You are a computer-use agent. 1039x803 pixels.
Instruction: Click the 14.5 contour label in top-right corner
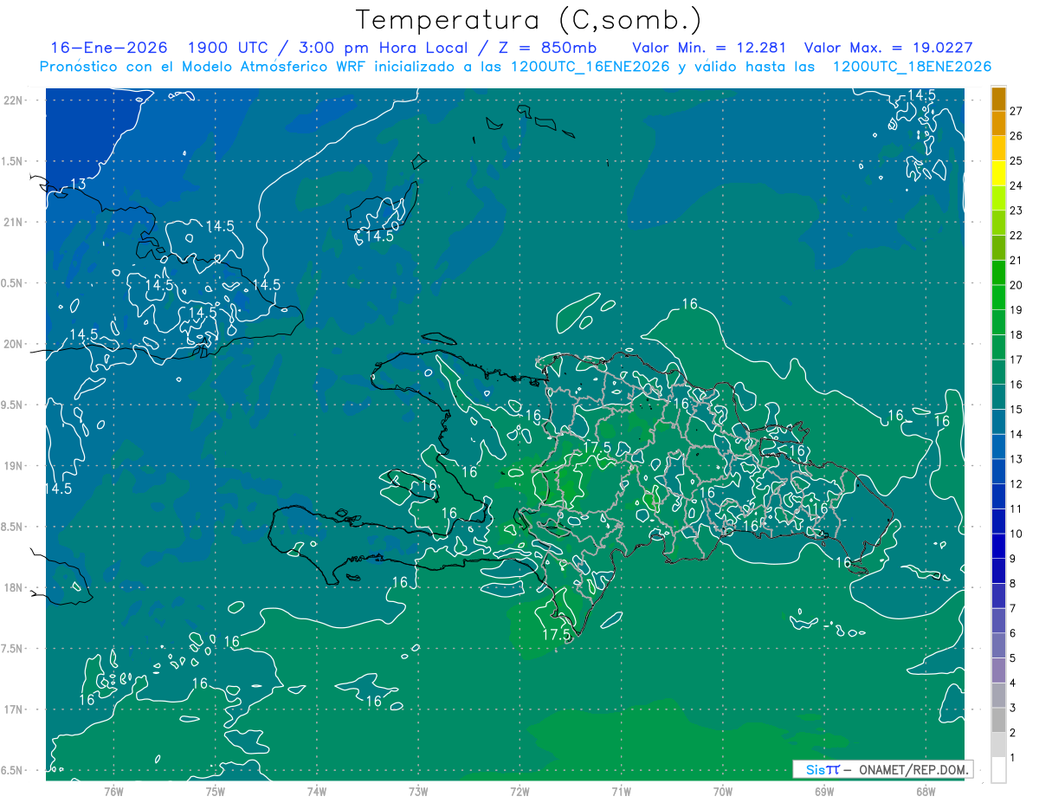pyautogui.click(x=920, y=95)
